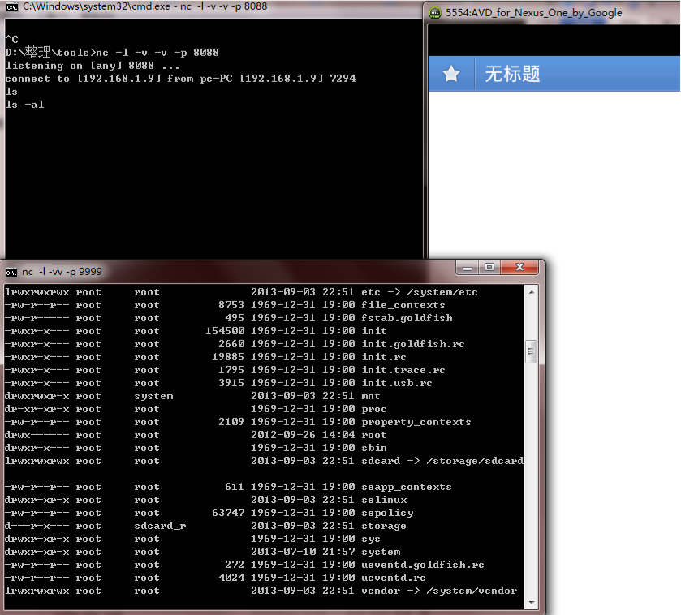Click the scrollbar up arrow in the 9999 console
Viewport: 681px width, 615px height.
pos(532,292)
